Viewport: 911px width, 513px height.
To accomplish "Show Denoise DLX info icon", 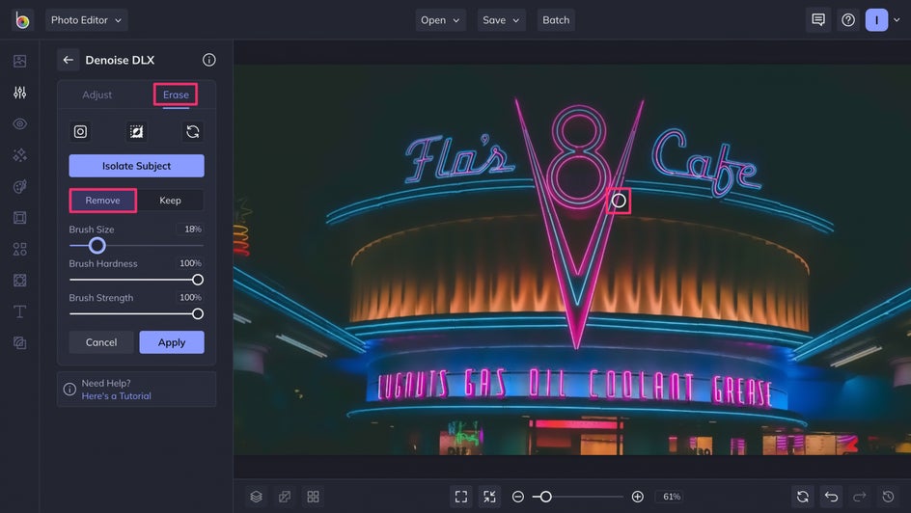I will click(209, 60).
